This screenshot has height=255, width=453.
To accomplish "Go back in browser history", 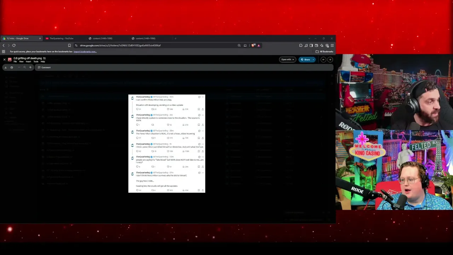I will tap(4, 45).
